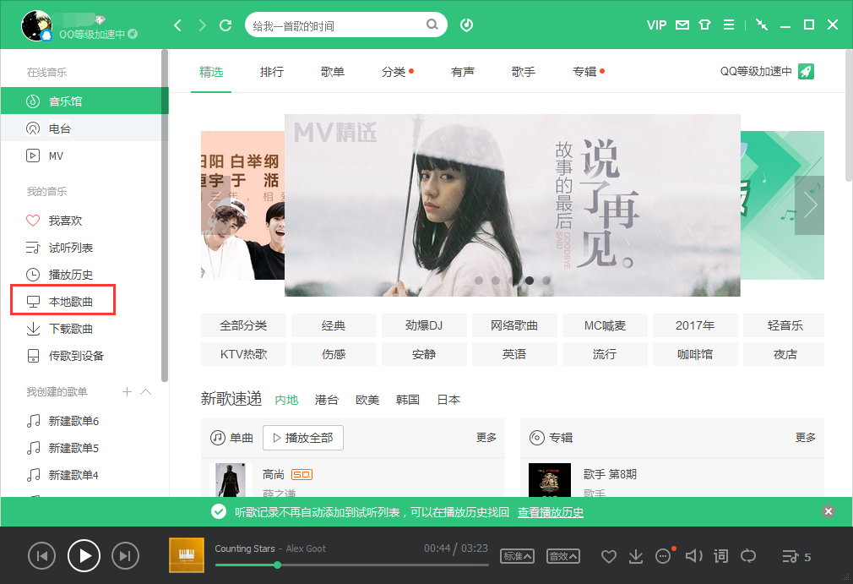Change the app skin via shirt icon
Viewport: 853px width, 584px height.
tap(704, 25)
